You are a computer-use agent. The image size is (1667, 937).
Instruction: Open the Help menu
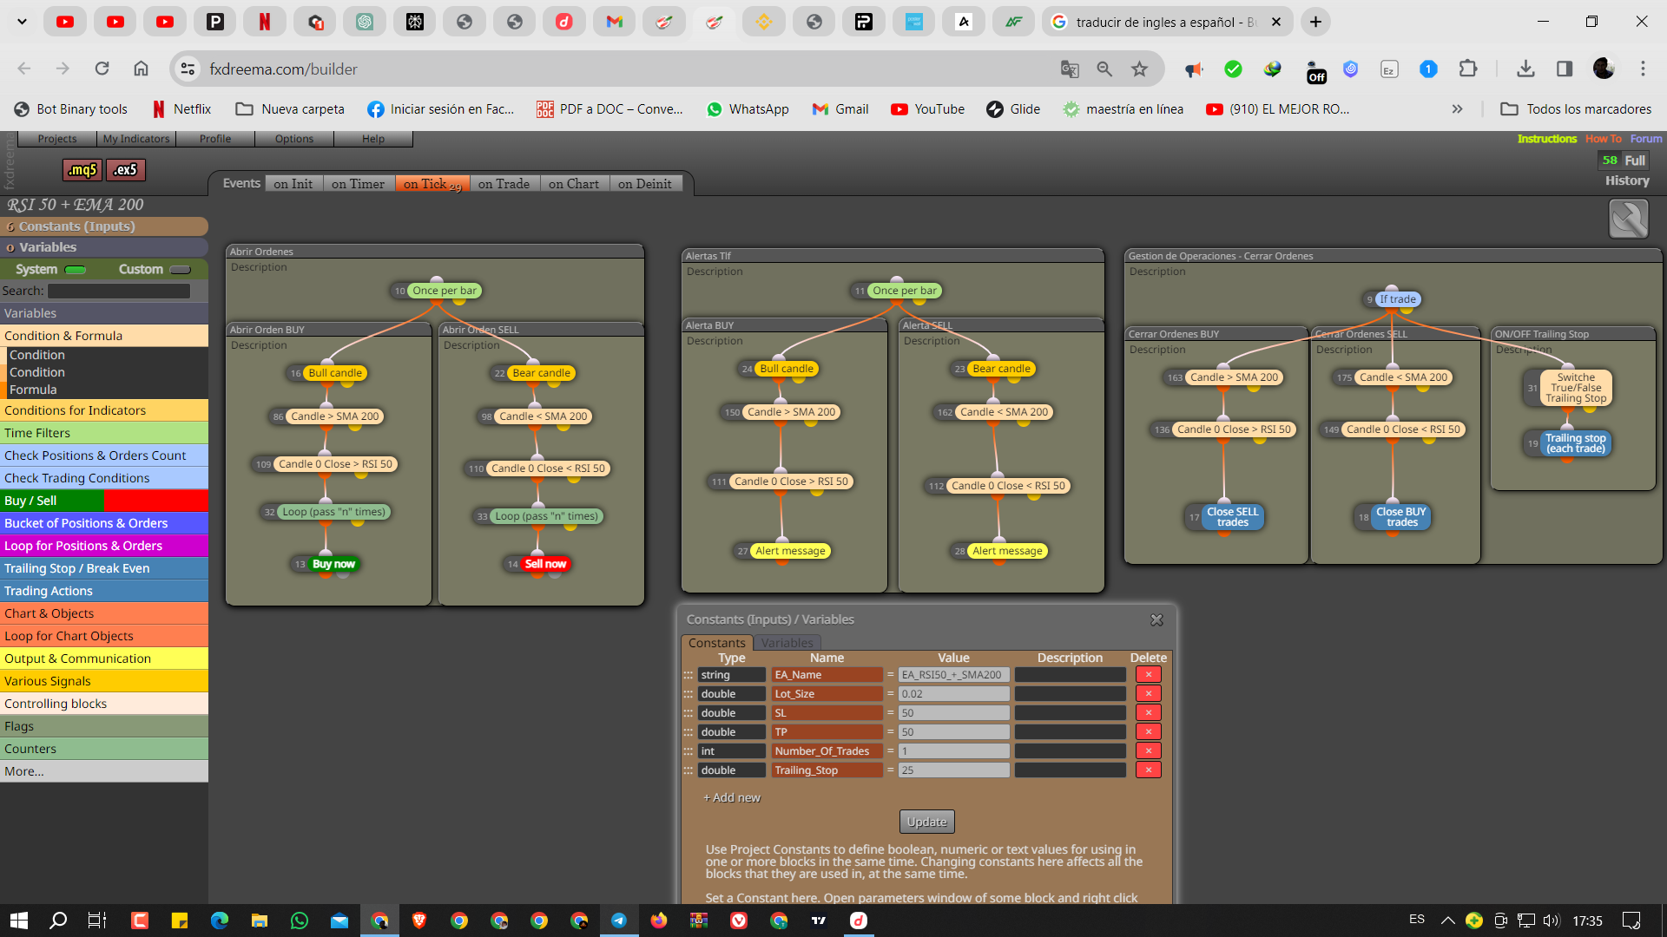click(x=373, y=139)
